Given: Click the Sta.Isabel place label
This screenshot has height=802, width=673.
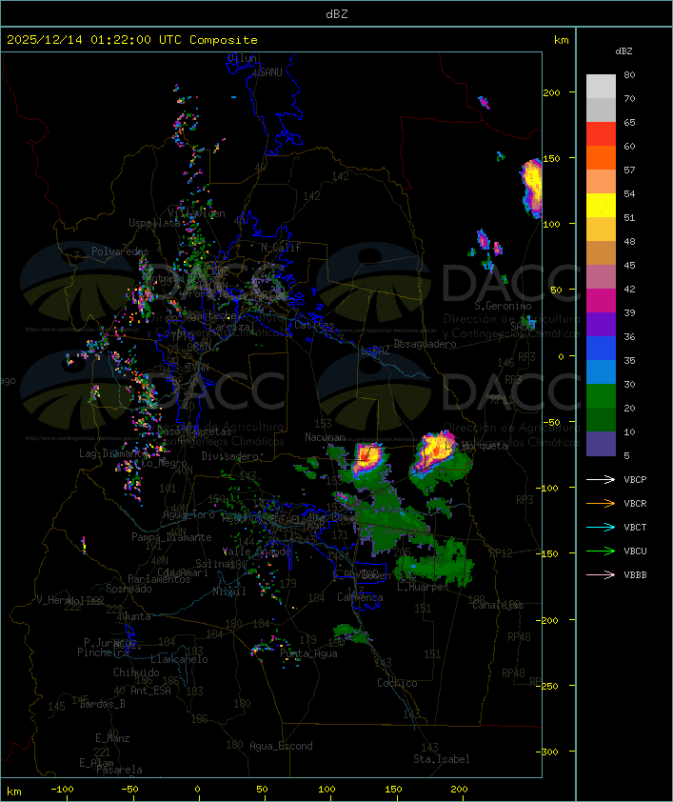Looking at the screenshot, I should point(442,759).
